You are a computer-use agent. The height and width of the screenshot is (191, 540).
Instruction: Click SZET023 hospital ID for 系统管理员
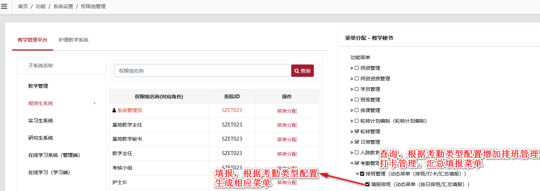pyautogui.click(x=232, y=110)
